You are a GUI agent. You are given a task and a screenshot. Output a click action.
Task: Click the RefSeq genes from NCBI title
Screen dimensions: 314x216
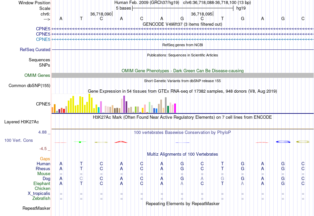[x=183, y=45]
